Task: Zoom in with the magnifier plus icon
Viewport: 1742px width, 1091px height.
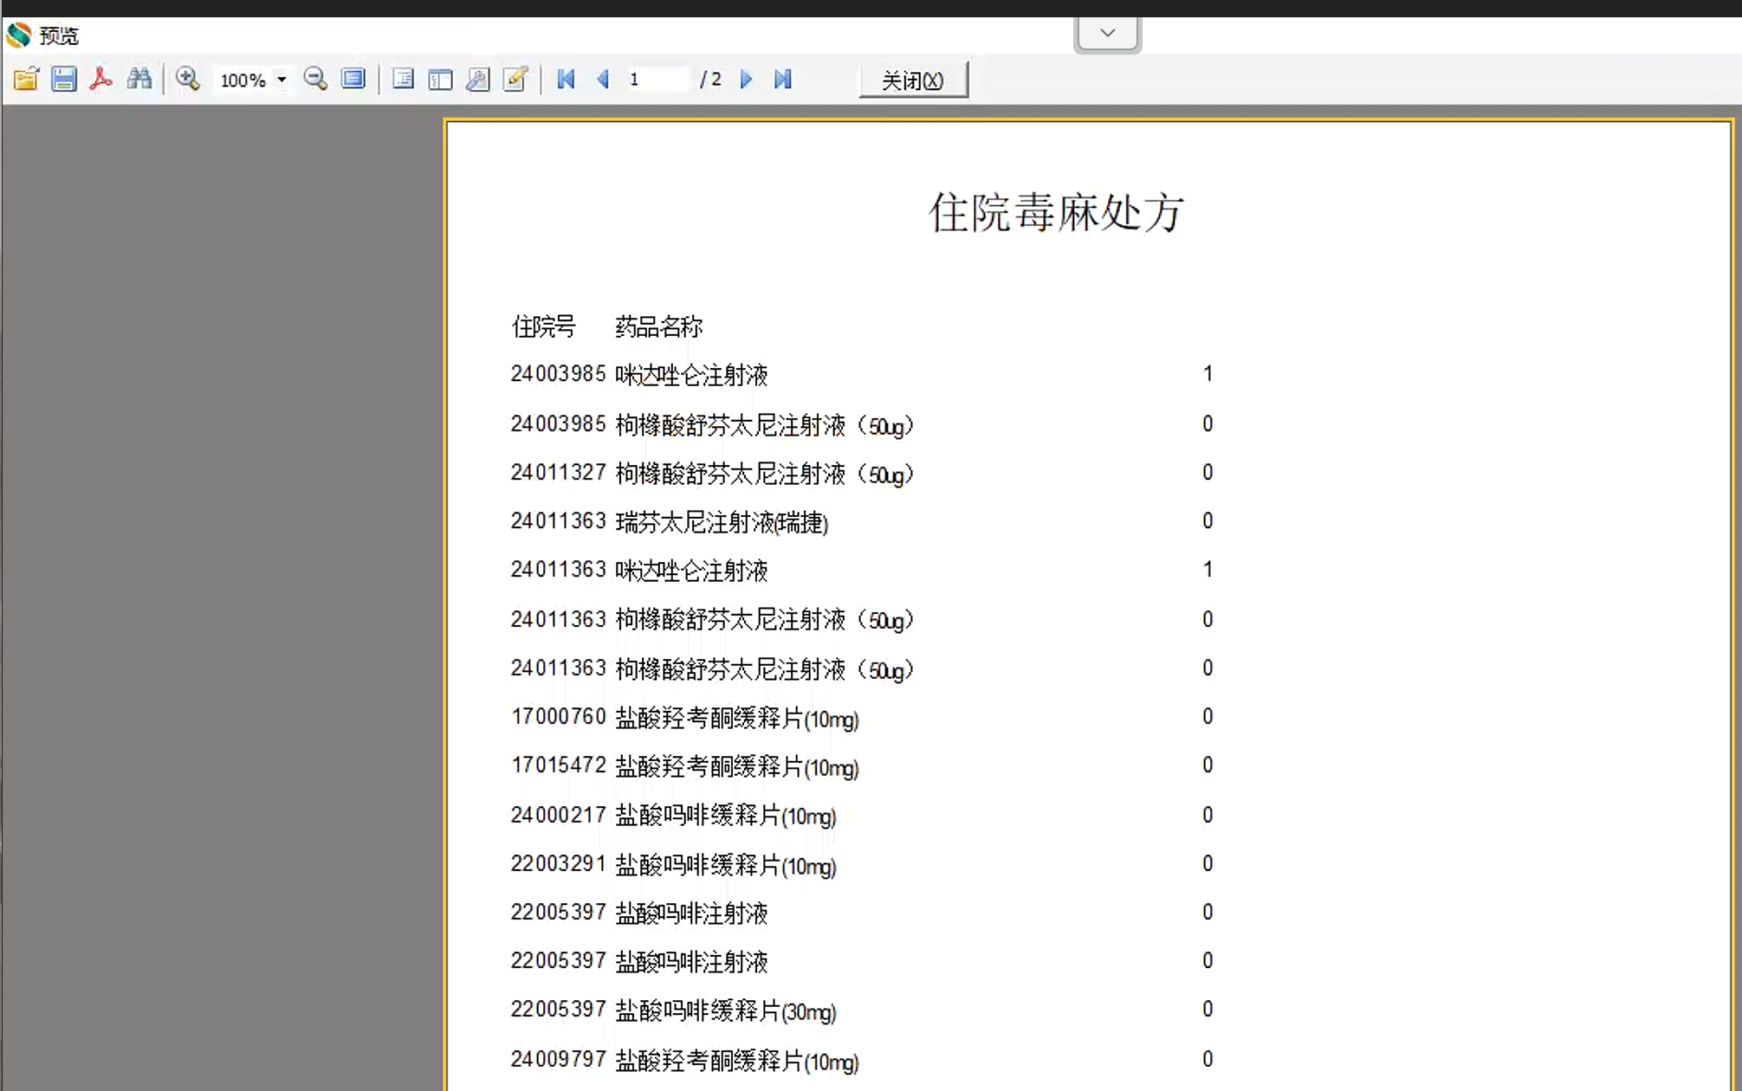Action: coord(187,80)
